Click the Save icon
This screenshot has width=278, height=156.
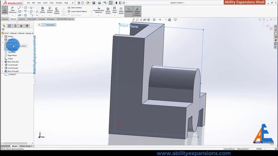tap(94, 3)
